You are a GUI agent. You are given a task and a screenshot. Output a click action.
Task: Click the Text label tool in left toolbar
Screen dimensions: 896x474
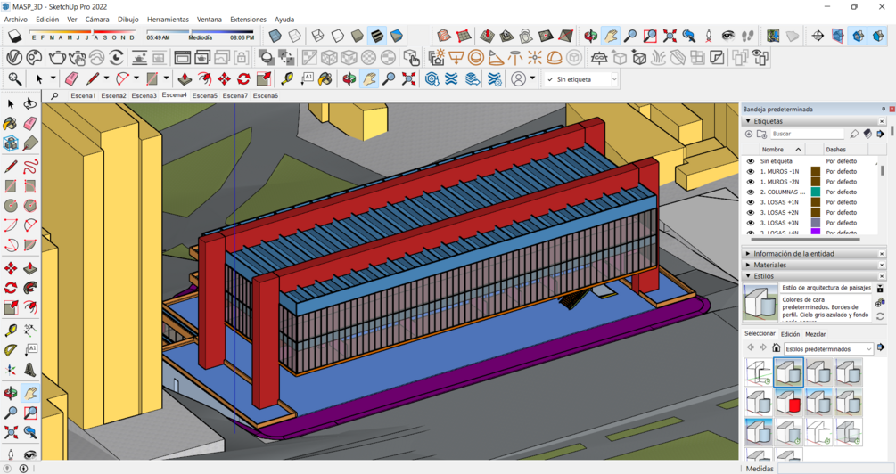30,349
